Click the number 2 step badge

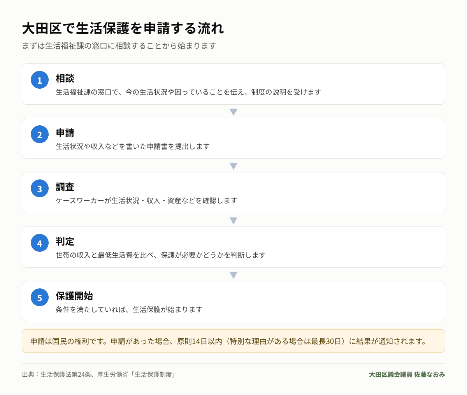pyautogui.click(x=40, y=134)
